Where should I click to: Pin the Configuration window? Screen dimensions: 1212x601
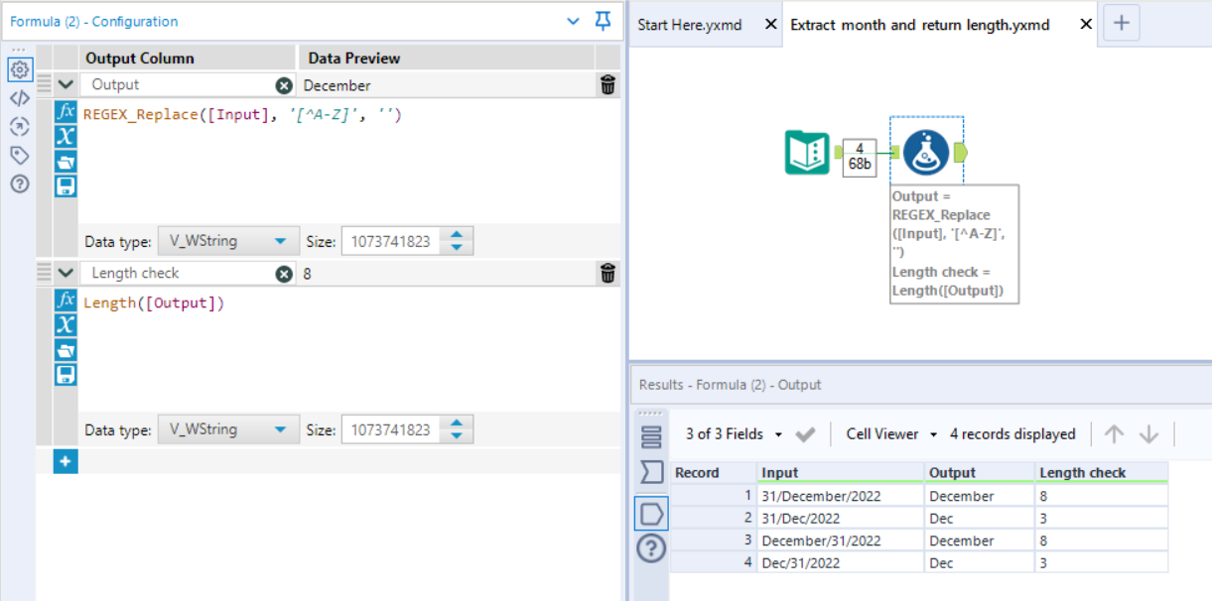(x=603, y=21)
